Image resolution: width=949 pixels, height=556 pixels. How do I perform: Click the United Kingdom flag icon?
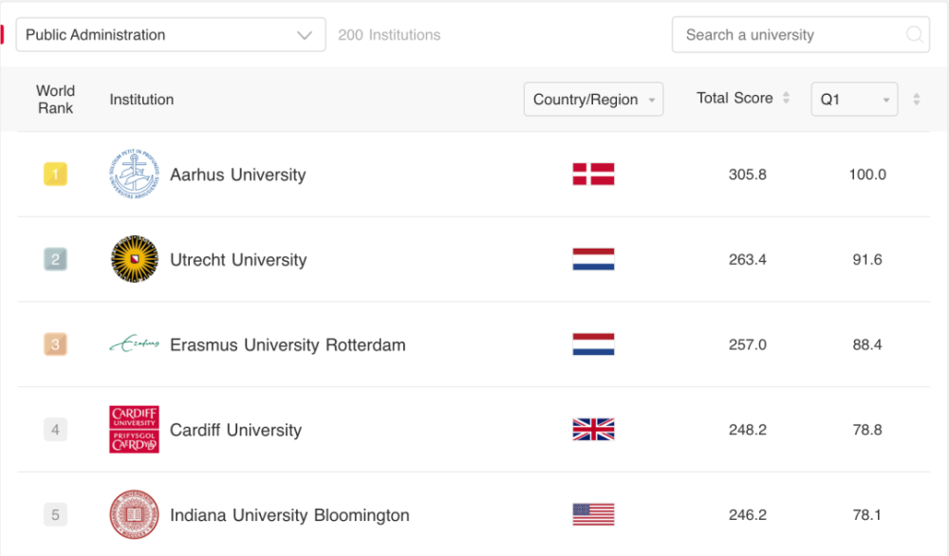[593, 430]
